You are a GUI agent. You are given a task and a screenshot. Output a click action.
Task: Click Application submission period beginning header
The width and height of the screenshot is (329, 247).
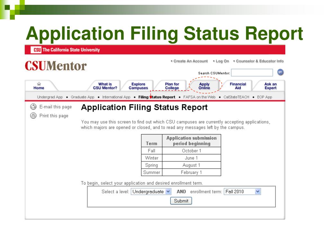(x=191, y=141)
